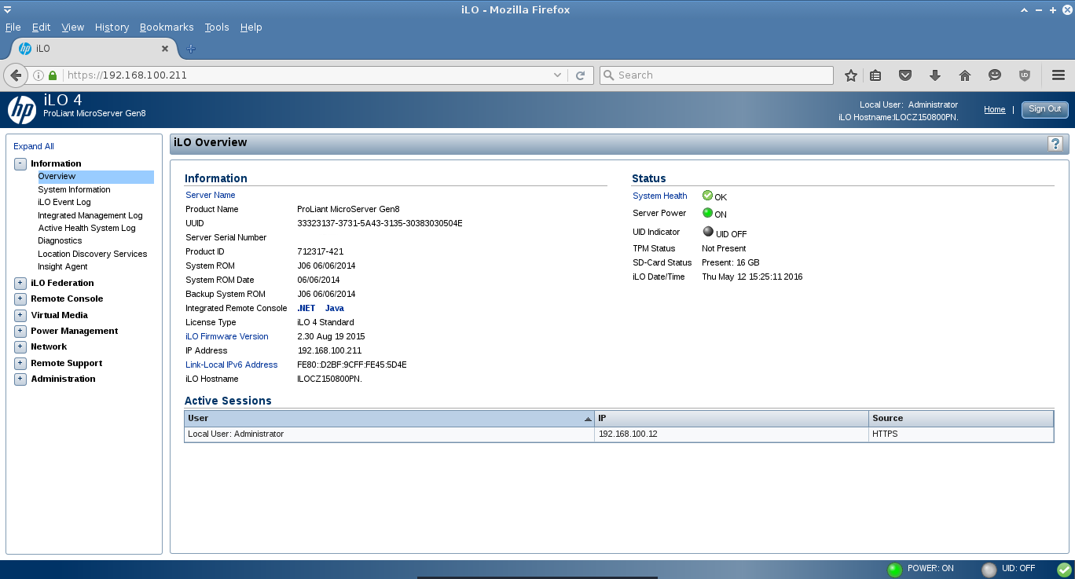Screen dimensions: 1075x579
Task: Open the Firefox hamburger menu
Action: [x=1058, y=75]
